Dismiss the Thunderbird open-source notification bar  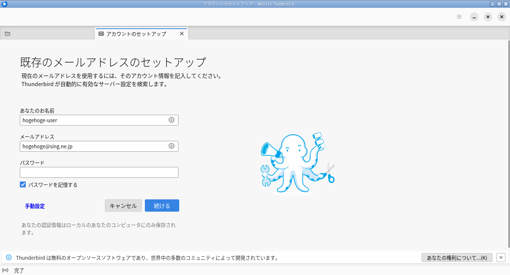[x=501, y=257]
